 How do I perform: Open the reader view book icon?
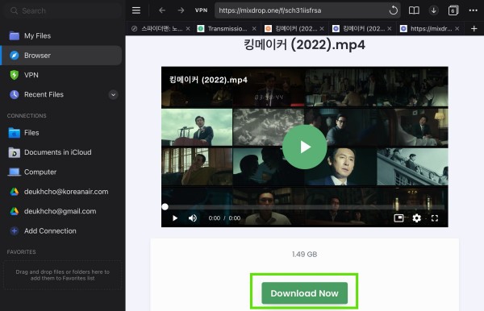pos(414,10)
